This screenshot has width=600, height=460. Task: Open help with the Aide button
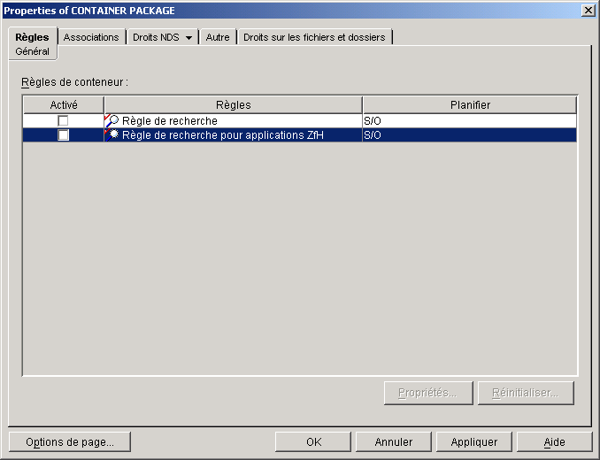click(555, 442)
